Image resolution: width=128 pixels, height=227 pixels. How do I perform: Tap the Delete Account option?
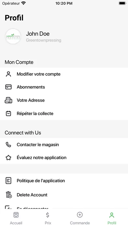click(64, 195)
